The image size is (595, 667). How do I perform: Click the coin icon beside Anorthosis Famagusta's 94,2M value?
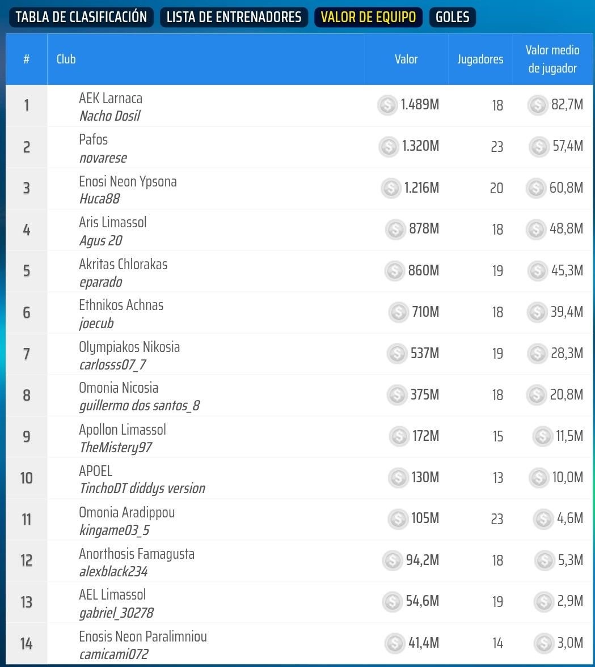point(393,560)
